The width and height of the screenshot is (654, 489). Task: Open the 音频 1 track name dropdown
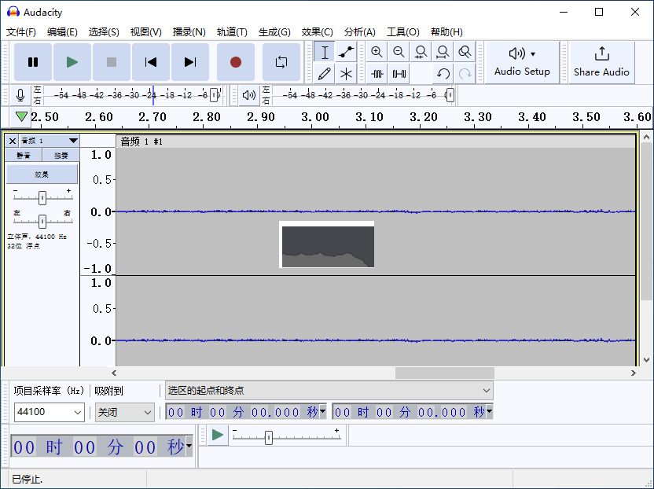(x=75, y=141)
